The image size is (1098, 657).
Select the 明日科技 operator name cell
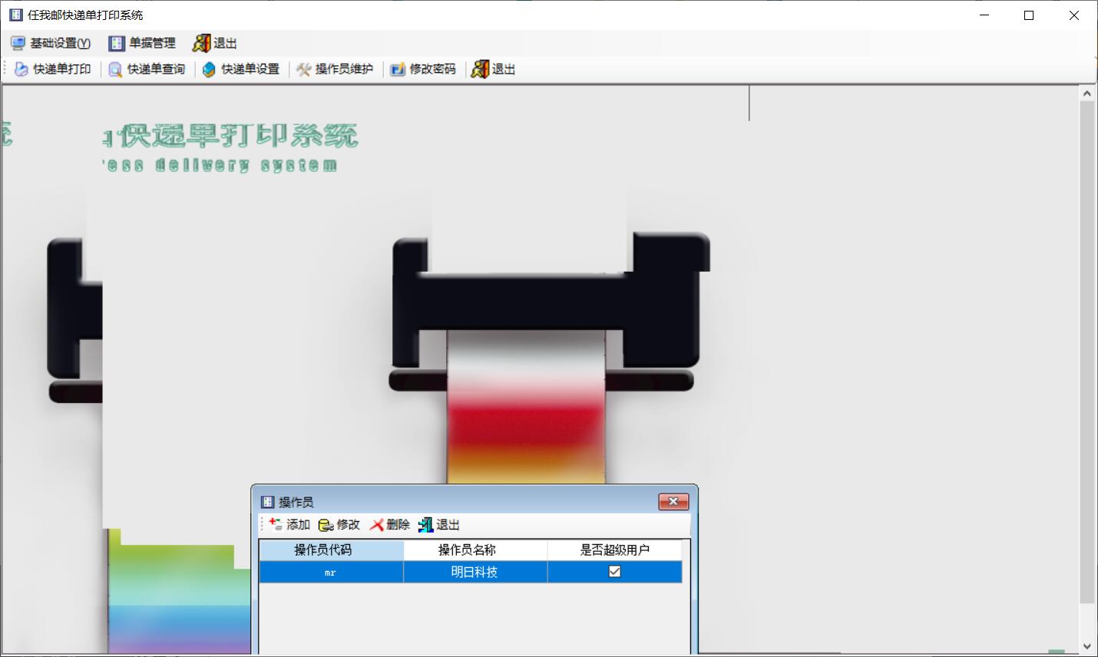(x=475, y=572)
